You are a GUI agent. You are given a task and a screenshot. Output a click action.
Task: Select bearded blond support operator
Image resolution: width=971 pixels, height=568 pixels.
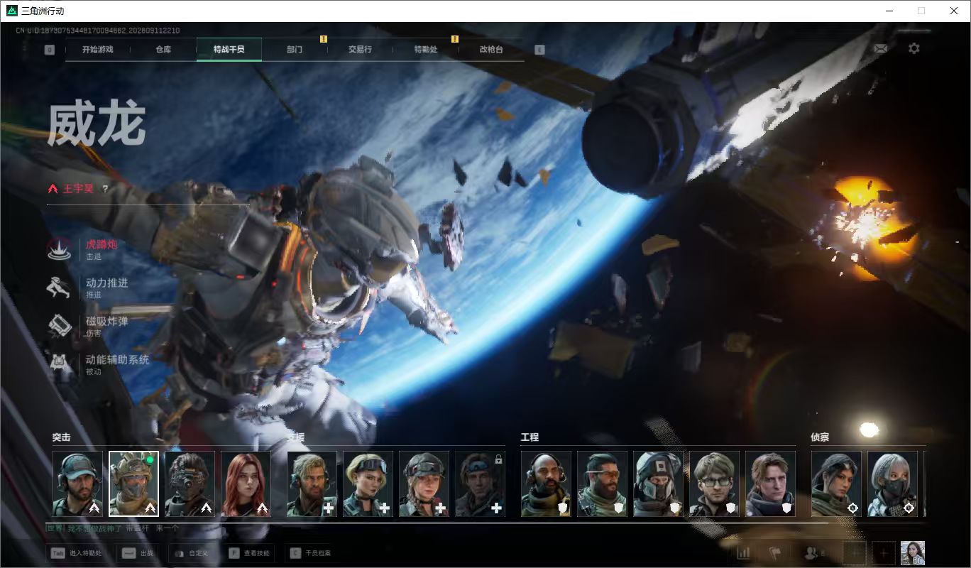point(312,484)
